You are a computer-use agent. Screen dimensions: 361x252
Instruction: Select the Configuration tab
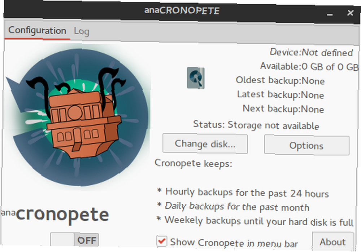tap(37, 31)
